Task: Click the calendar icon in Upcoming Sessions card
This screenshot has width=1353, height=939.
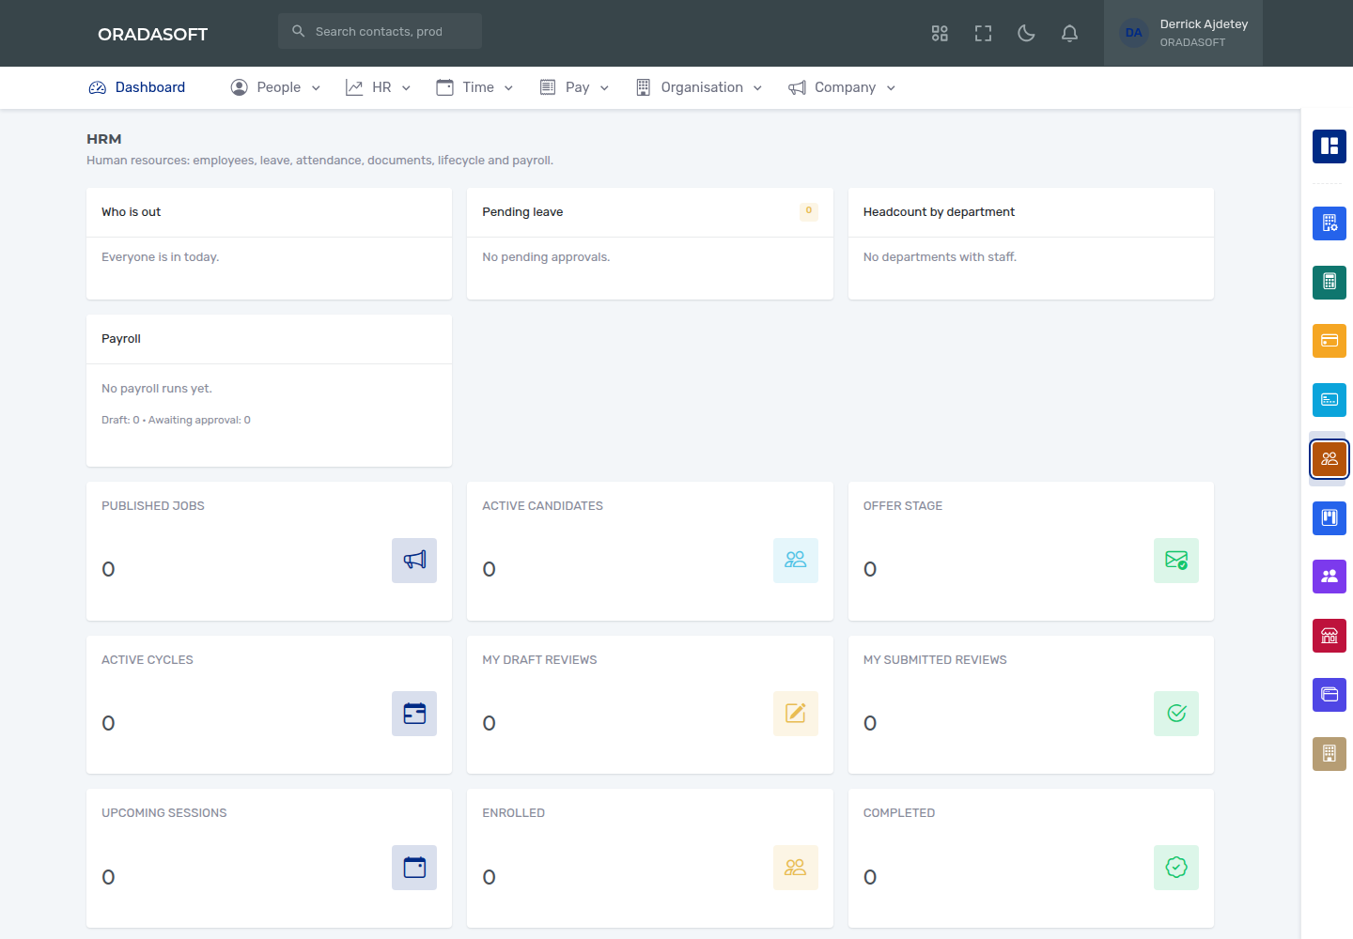Action: [414, 868]
